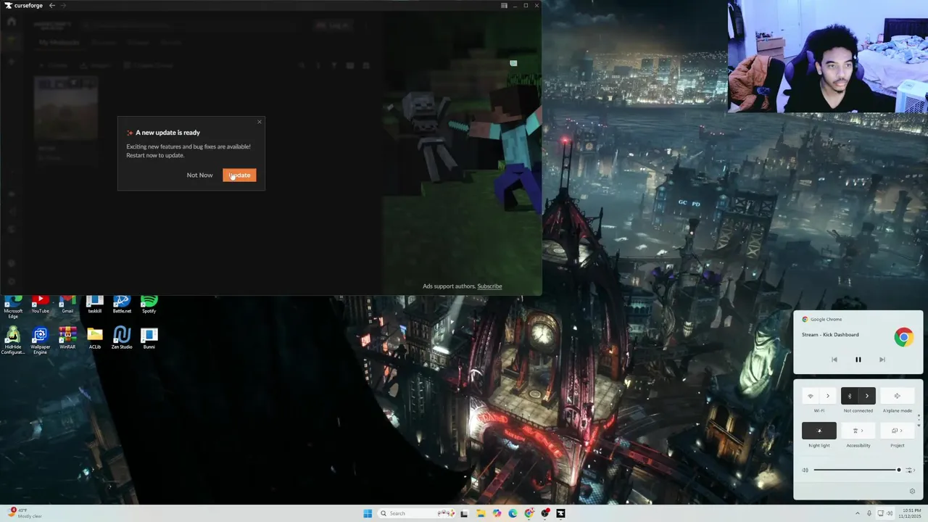The height and width of the screenshot is (522, 928).
Task: Open Microsoft Edge desktop shortcut
Action: tap(13, 307)
